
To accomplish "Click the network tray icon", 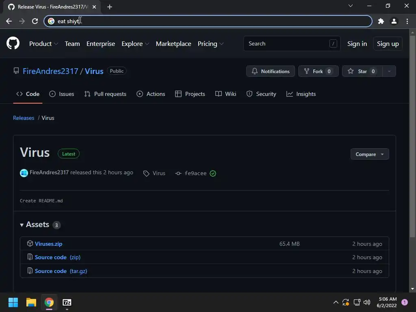I will click(x=357, y=302).
